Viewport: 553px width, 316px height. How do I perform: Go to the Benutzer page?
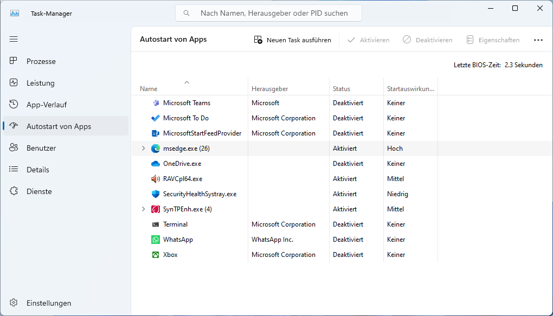(x=65, y=148)
